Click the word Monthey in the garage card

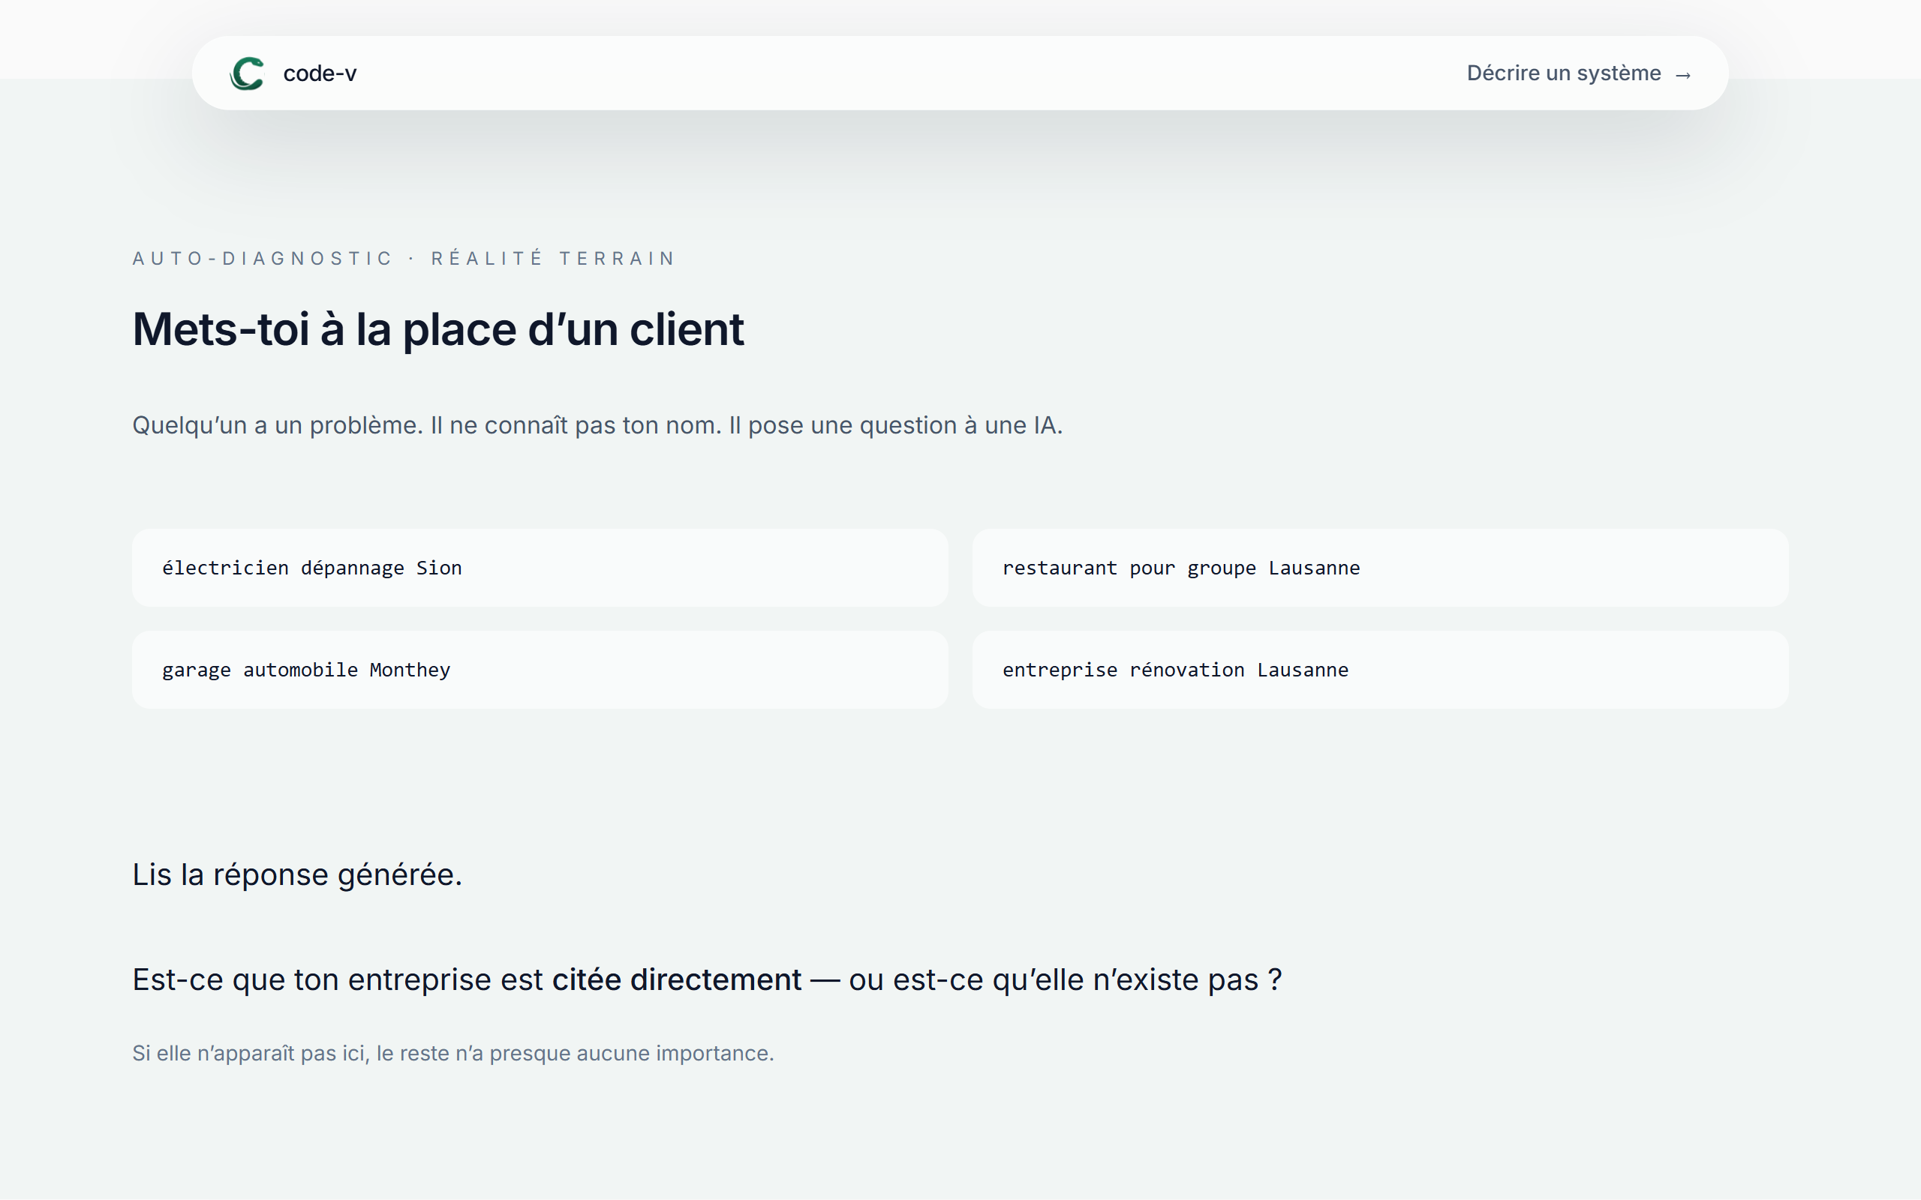410,670
